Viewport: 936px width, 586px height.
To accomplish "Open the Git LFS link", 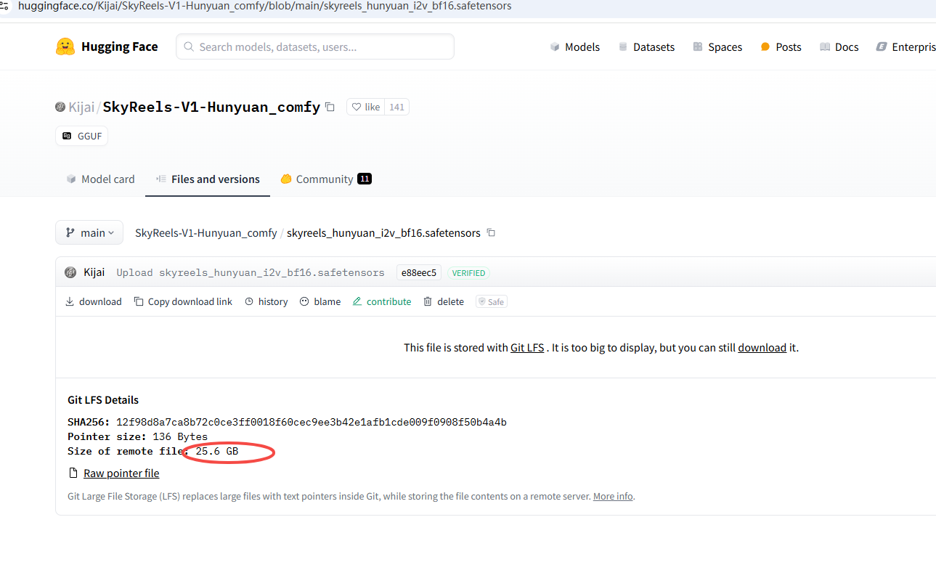I will [x=527, y=348].
